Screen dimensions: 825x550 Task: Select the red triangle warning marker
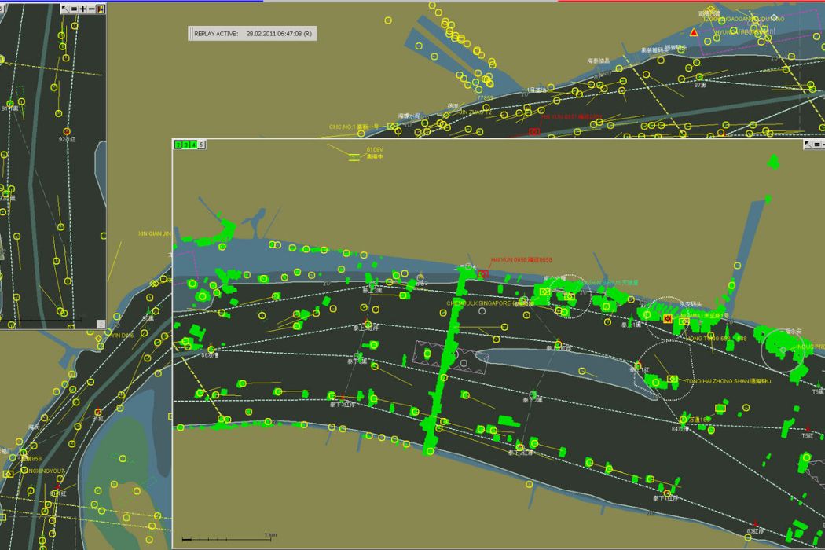[694, 33]
